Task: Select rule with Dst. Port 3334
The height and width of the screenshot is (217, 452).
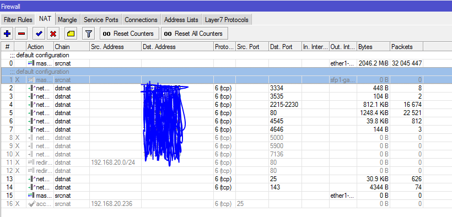Action: point(212,88)
